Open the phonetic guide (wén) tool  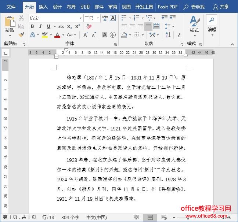[105, 18]
